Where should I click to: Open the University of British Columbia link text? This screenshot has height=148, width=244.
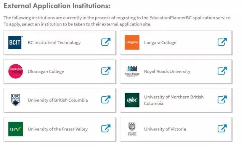[58, 100]
